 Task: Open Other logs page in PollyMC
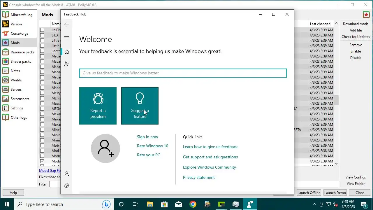19,117
